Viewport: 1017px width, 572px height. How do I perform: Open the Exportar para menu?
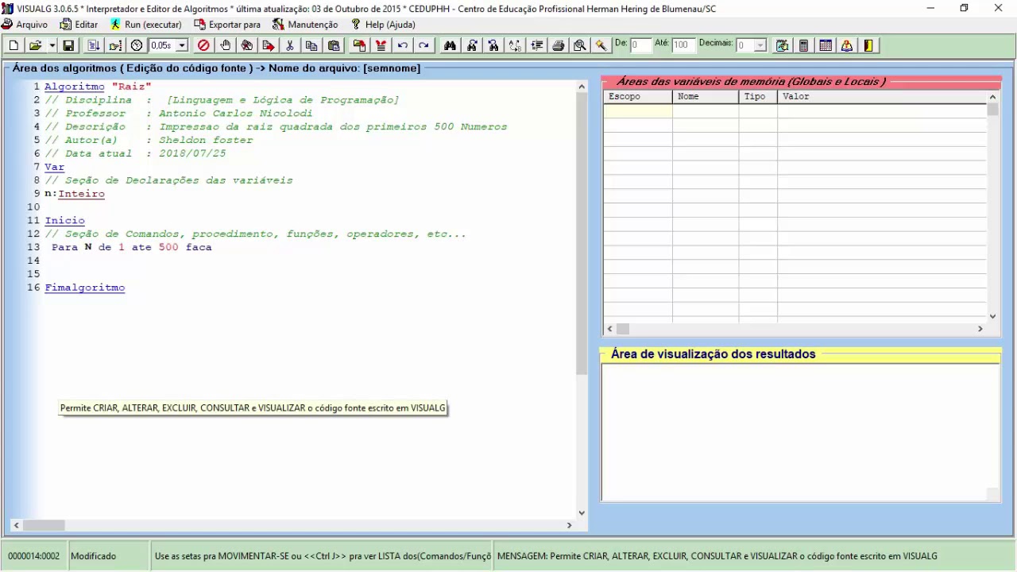pos(227,25)
